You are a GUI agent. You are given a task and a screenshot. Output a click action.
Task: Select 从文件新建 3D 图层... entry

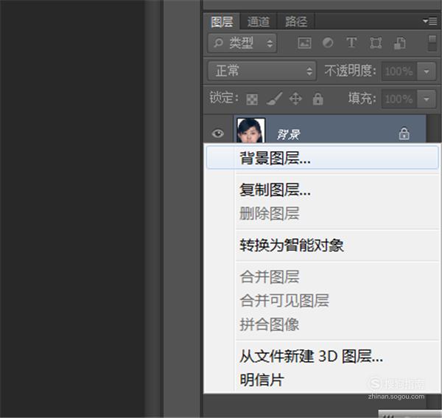[x=323, y=356]
